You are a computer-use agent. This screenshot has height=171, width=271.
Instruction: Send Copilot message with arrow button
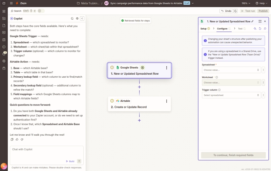tap(79, 161)
